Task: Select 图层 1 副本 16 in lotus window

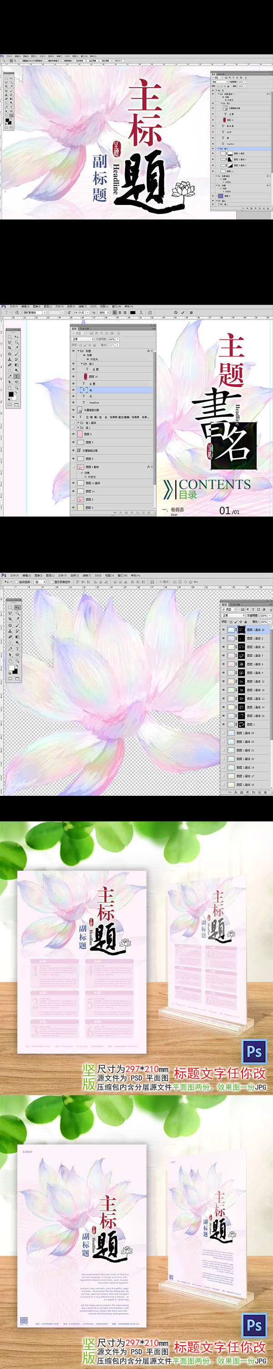Action: click(245, 647)
